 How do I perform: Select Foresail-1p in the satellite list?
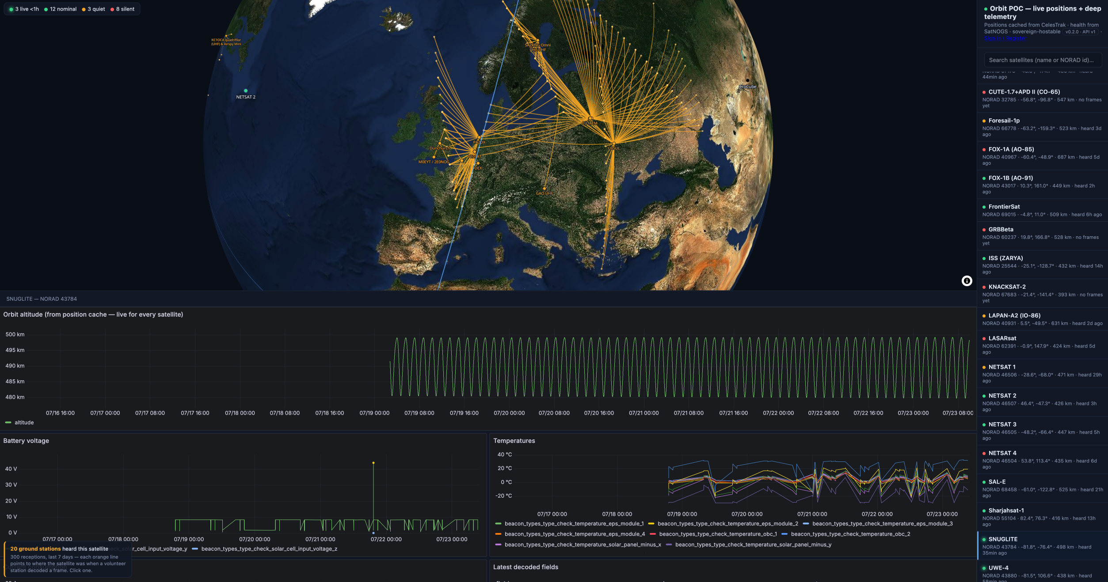pos(1042,127)
